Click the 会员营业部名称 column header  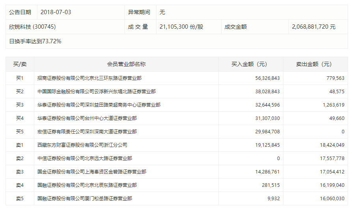point(126,64)
